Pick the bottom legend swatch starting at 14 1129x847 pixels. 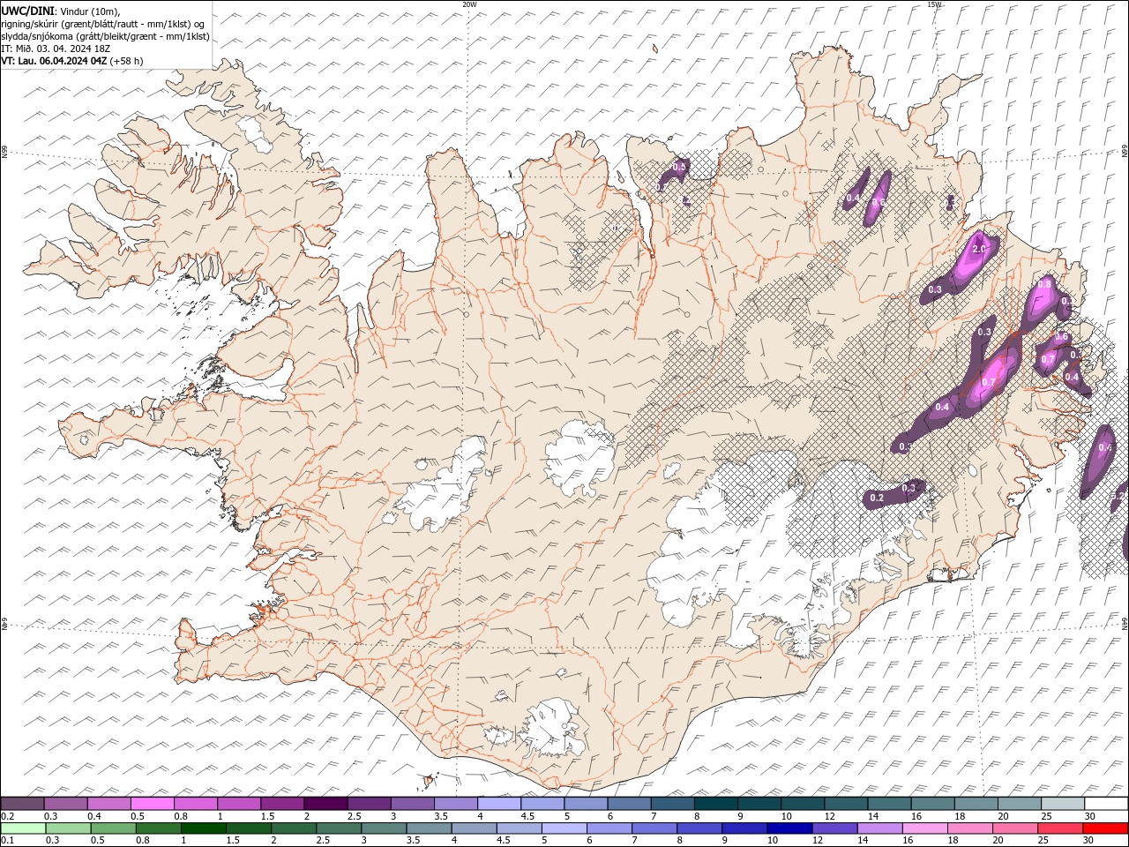pyautogui.click(x=879, y=828)
